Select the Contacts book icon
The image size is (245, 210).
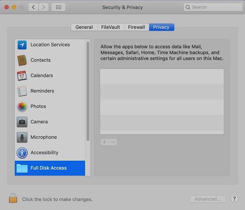pyautogui.click(x=22, y=60)
